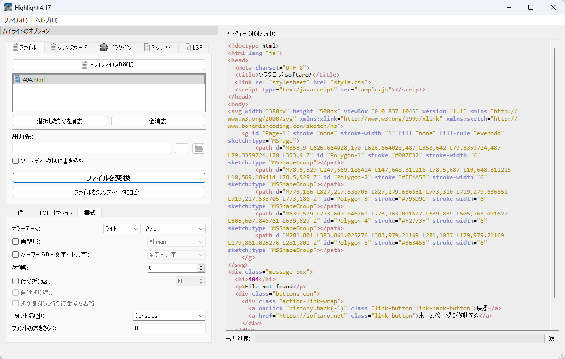Click the 出力先 path input field
This screenshot has width=565, height=359.
click(x=92, y=149)
